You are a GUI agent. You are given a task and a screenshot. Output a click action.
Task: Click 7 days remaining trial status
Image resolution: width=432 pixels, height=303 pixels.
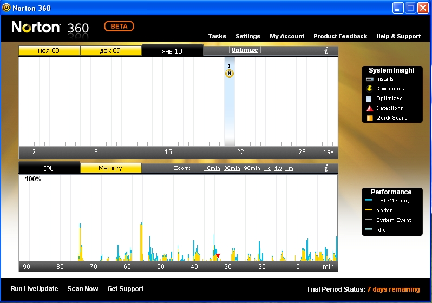coord(394,289)
